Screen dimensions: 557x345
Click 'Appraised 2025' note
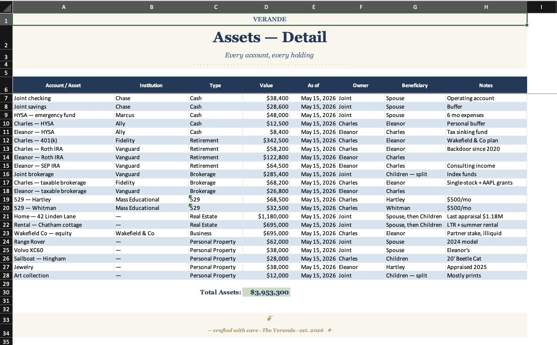486,267
